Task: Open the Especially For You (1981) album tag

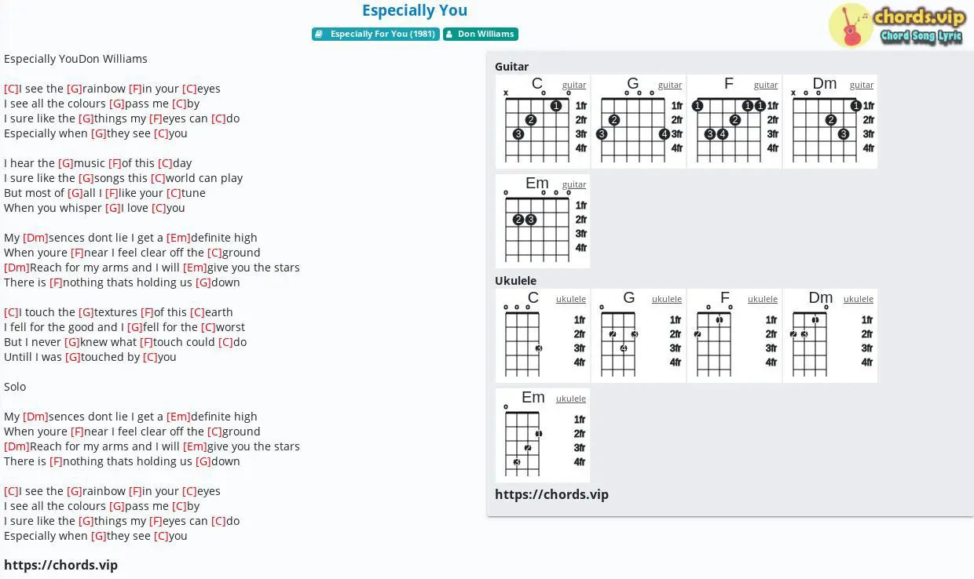Action: [x=375, y=34]
